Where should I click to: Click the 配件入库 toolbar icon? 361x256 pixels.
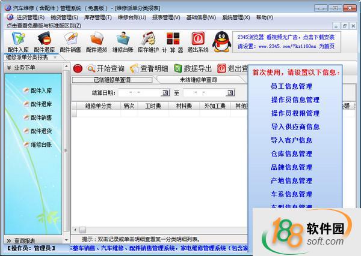click(17, 41)
